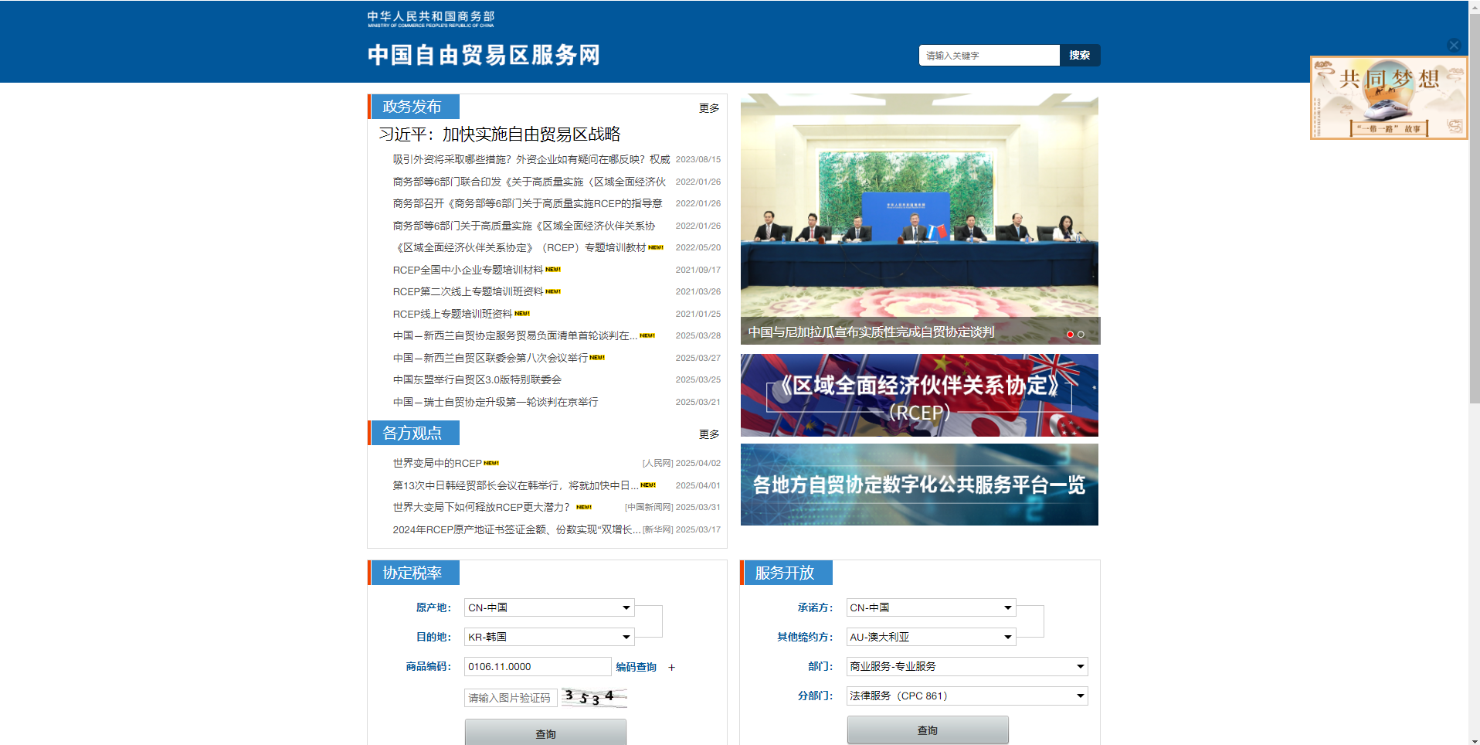Click the vertical page scrollbar
The width and height of the screenshot is (1480, 745).
coord(1474,232)
